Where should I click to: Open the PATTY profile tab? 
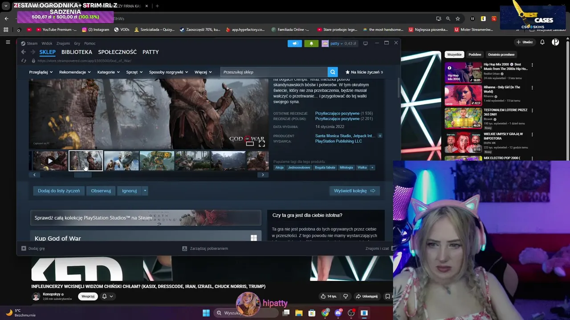(x=151, y=52)
